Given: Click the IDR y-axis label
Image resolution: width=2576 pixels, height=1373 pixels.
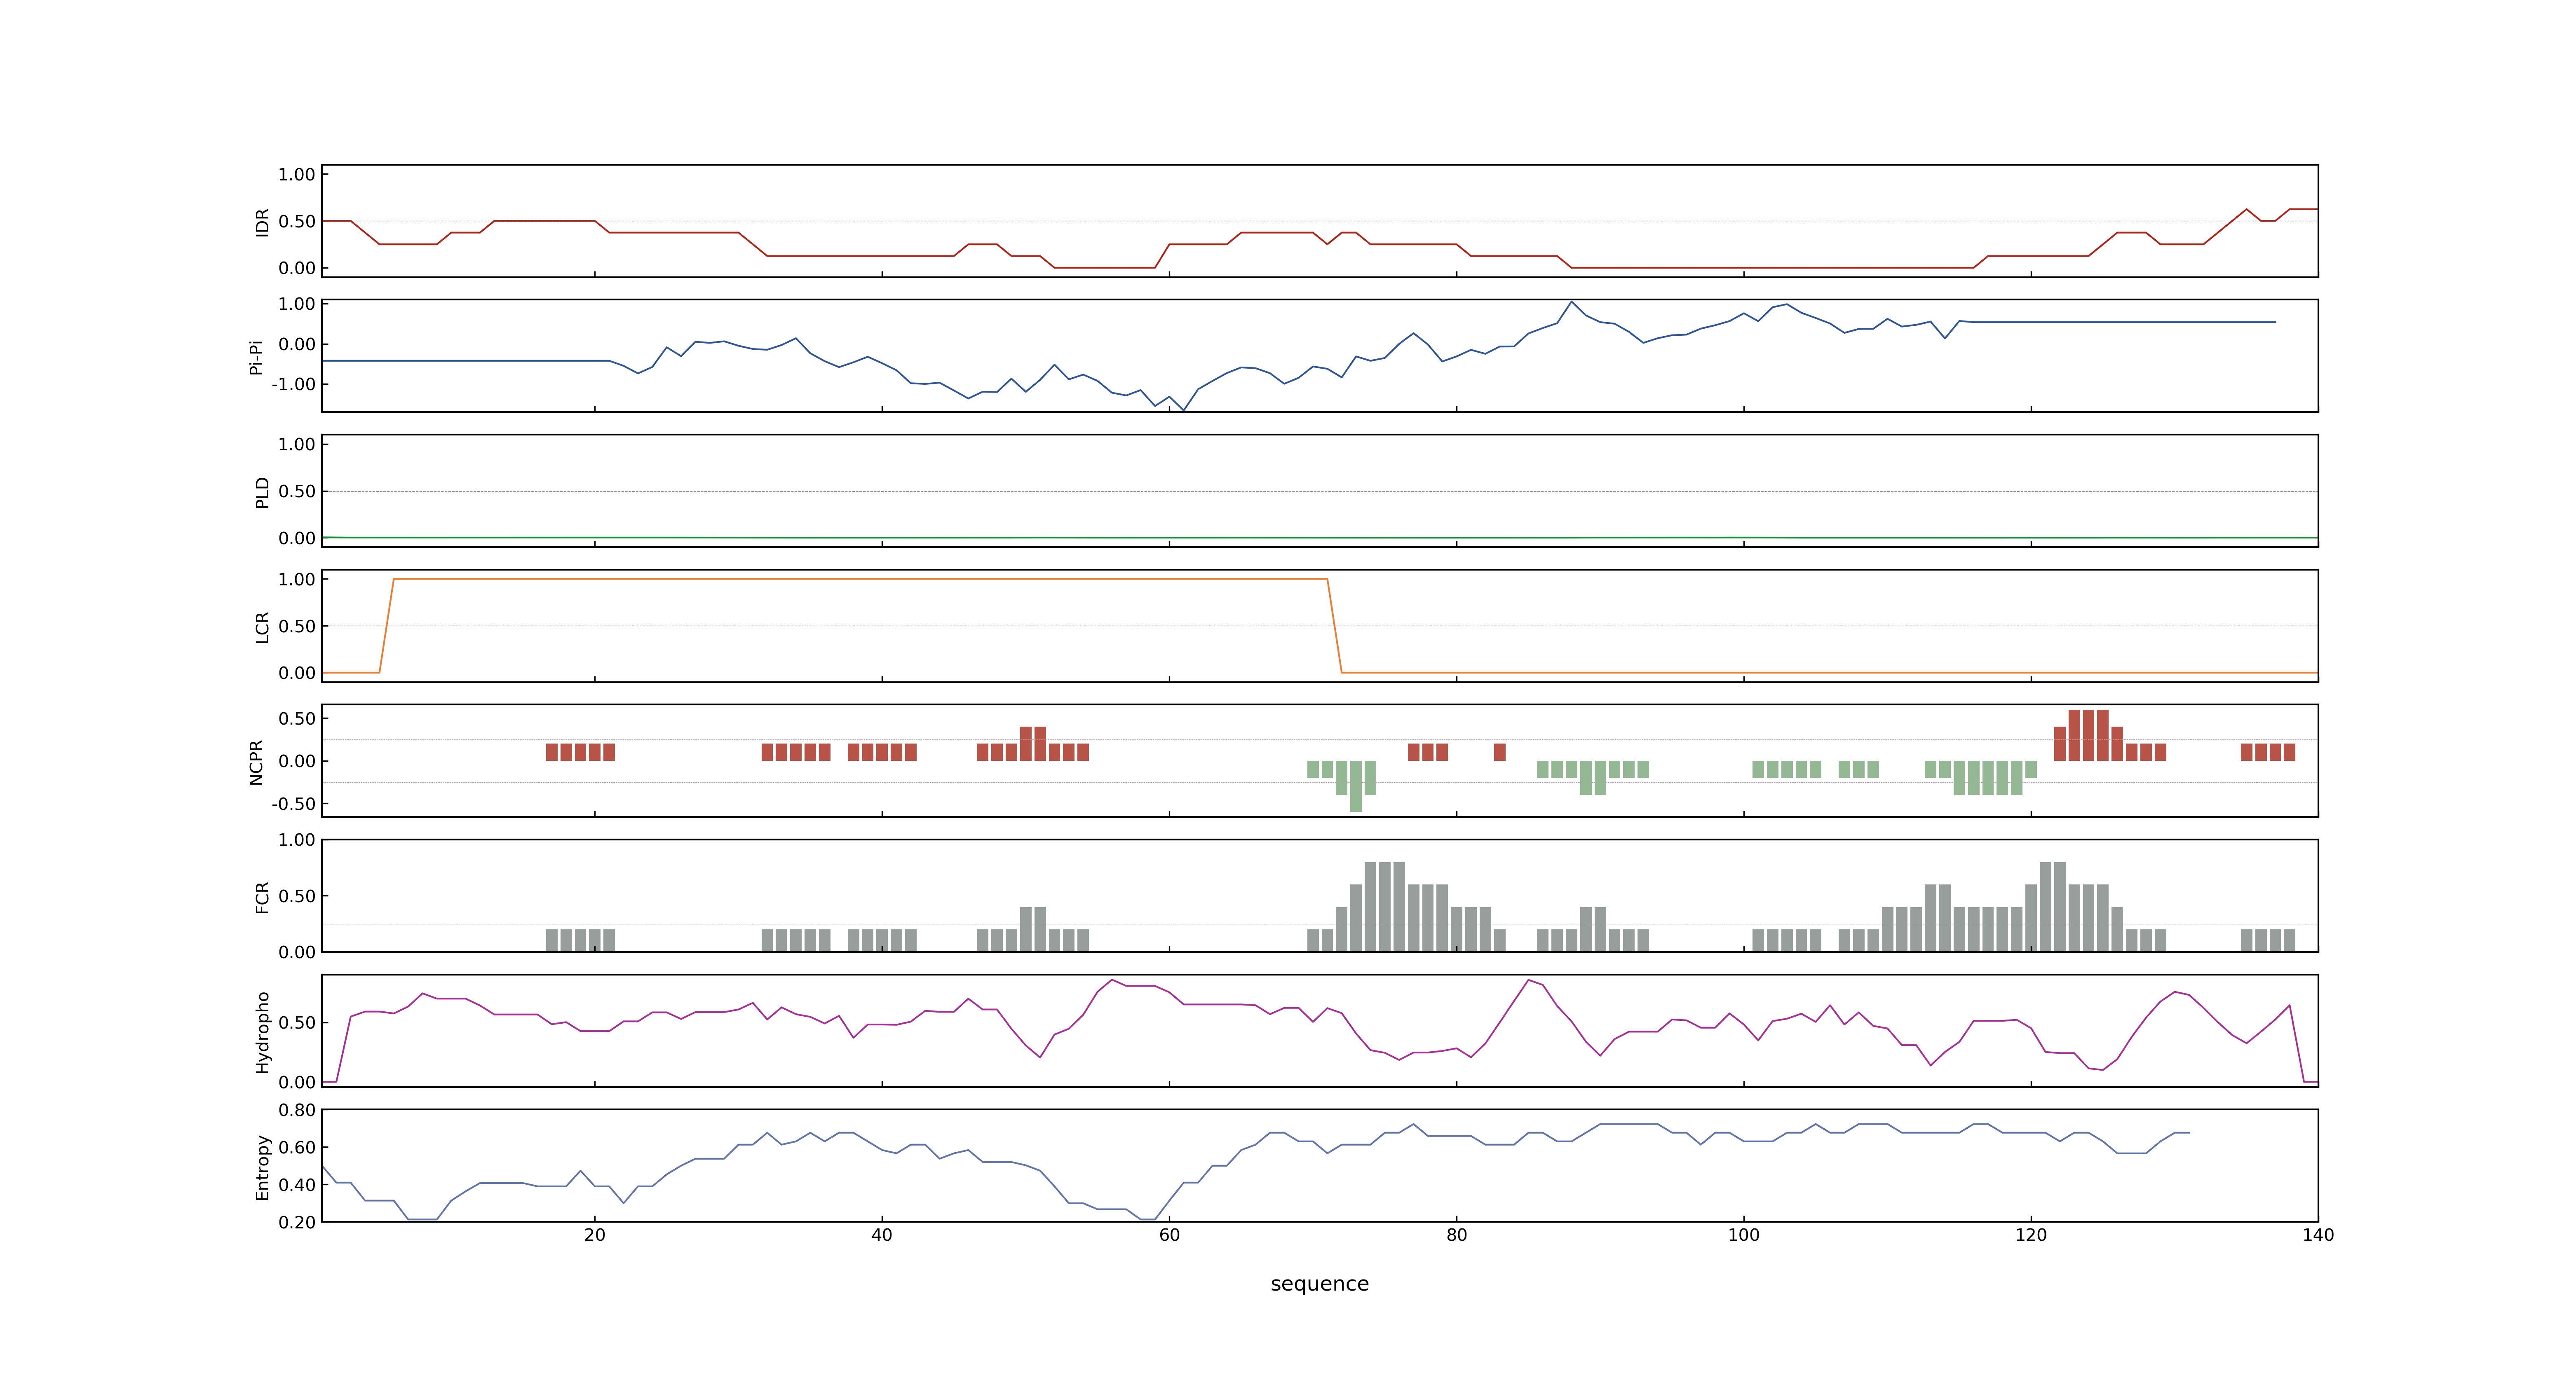Looking at the screenshot, I should [x=262, y=222].
